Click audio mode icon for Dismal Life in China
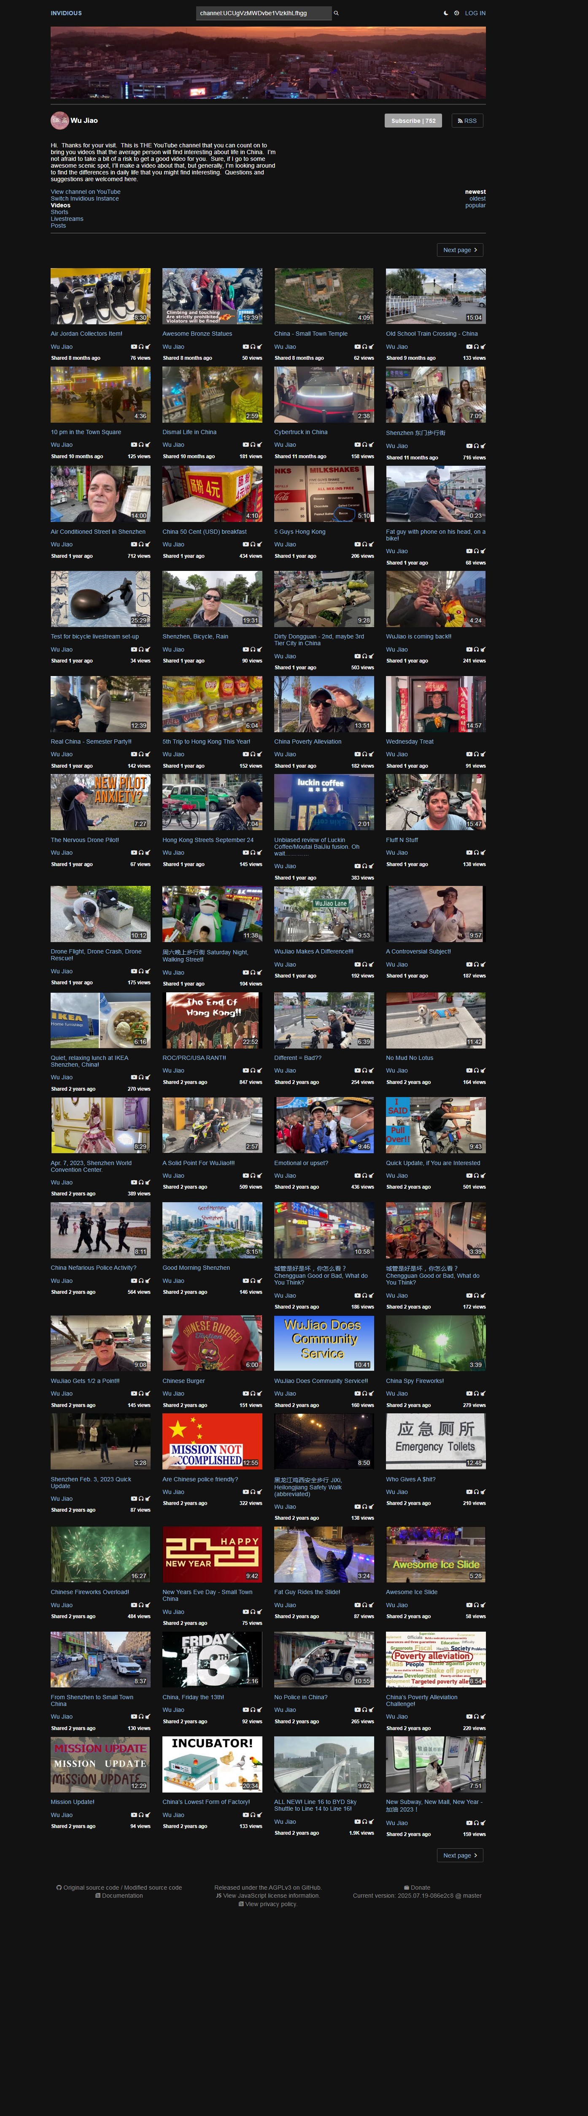Viewport: 588px width, 2116px height. (x=253, y=445)
